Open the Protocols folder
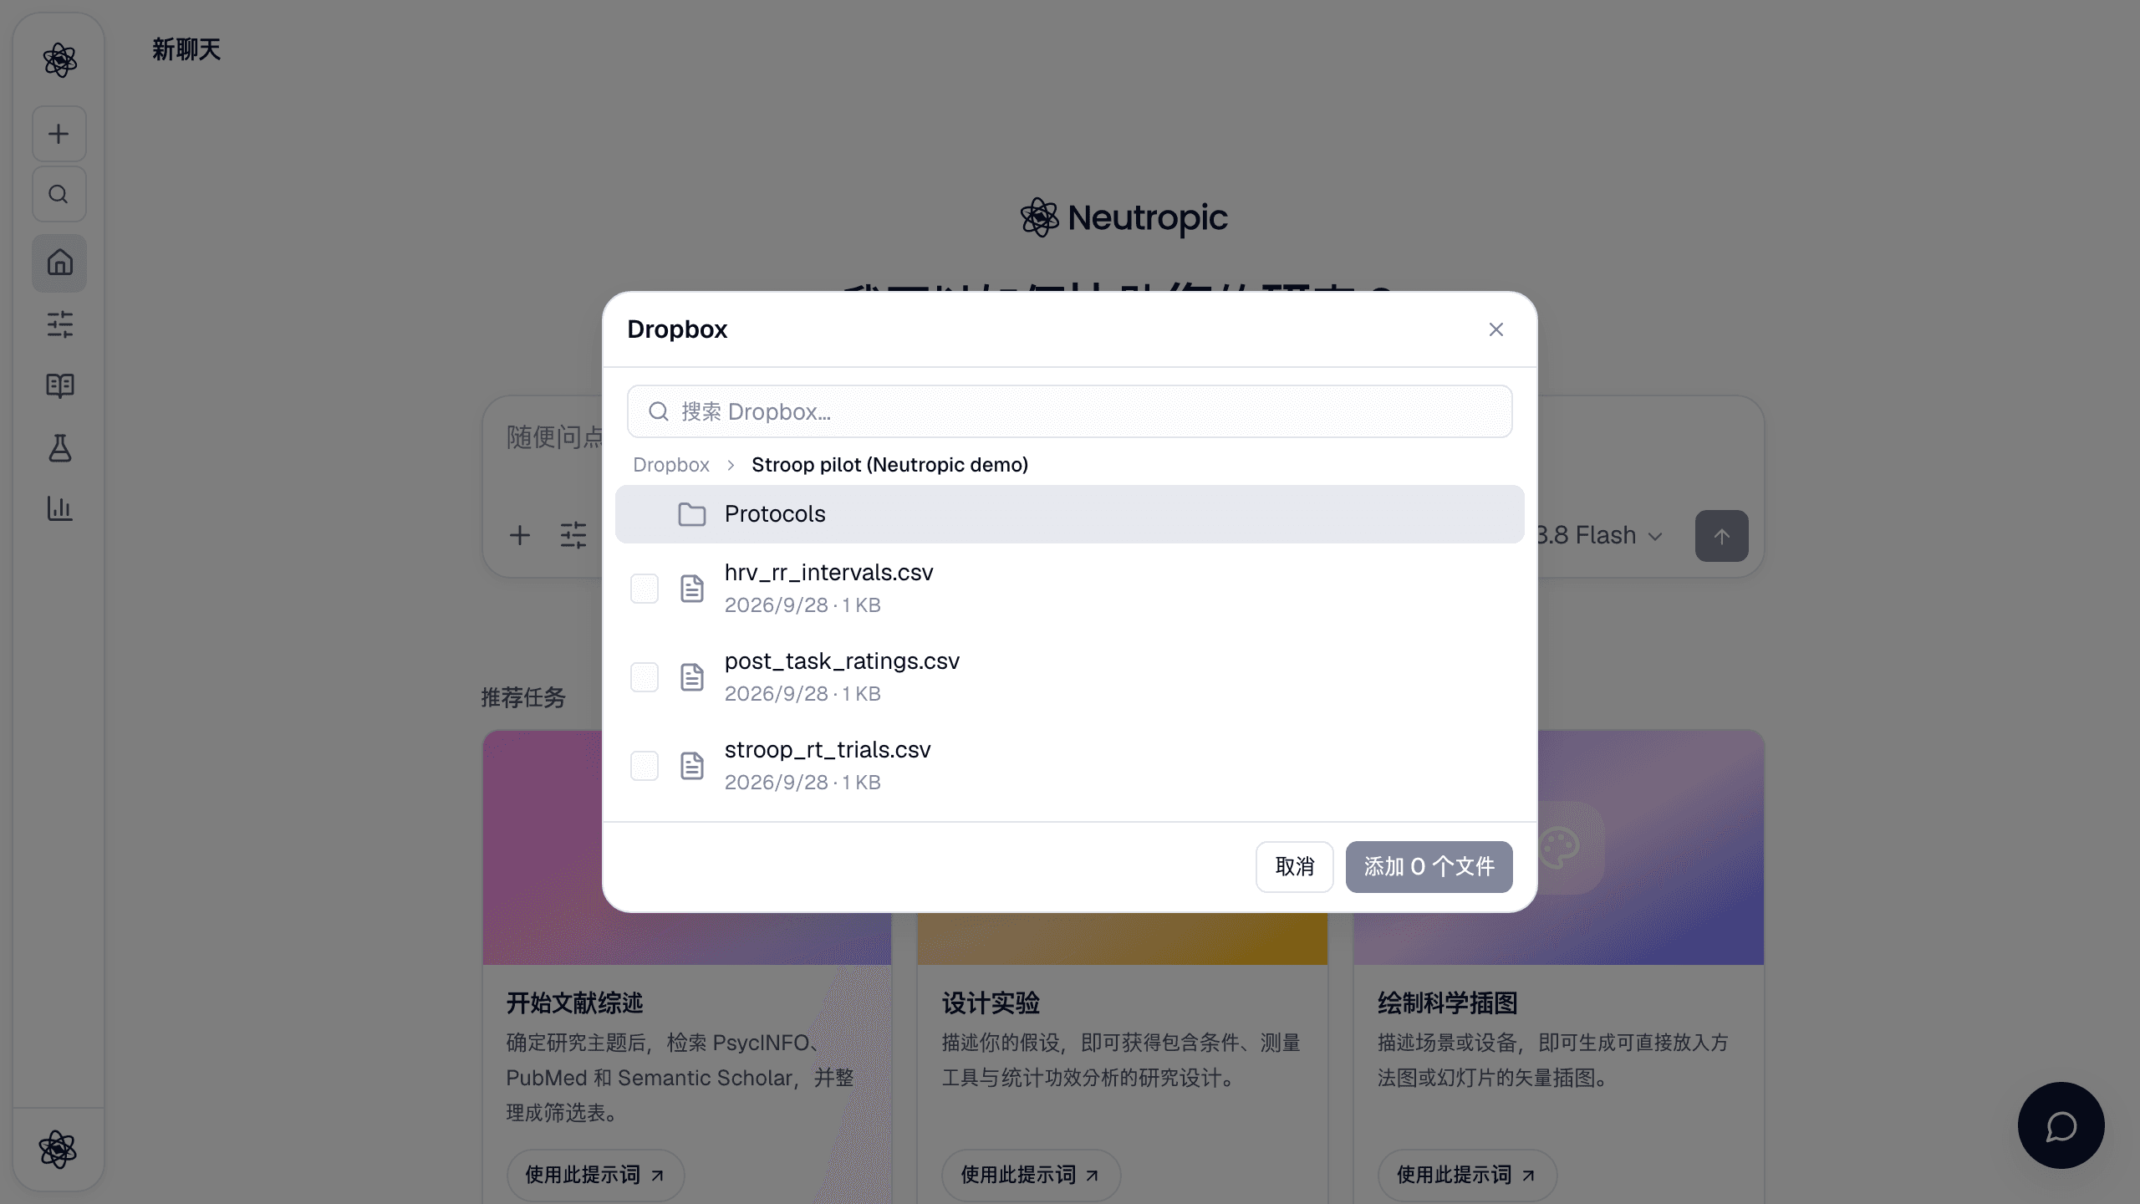The height and width of the screenshot is (1204, 2140). (1069, 514)
